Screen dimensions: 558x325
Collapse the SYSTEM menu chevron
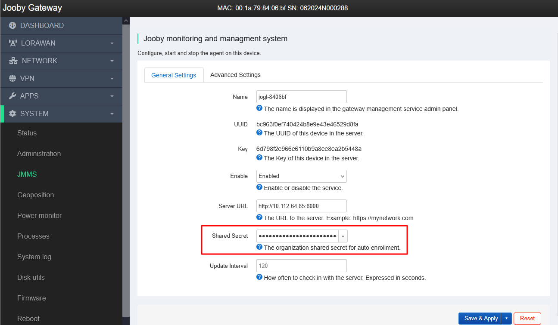[x=112, y=114]
